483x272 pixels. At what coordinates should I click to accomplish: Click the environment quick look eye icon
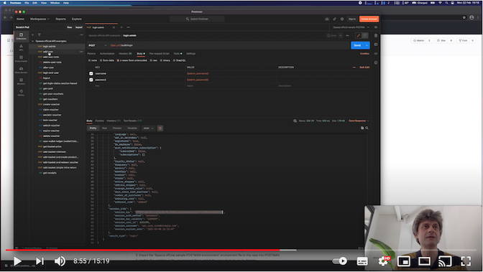[376, 27]
